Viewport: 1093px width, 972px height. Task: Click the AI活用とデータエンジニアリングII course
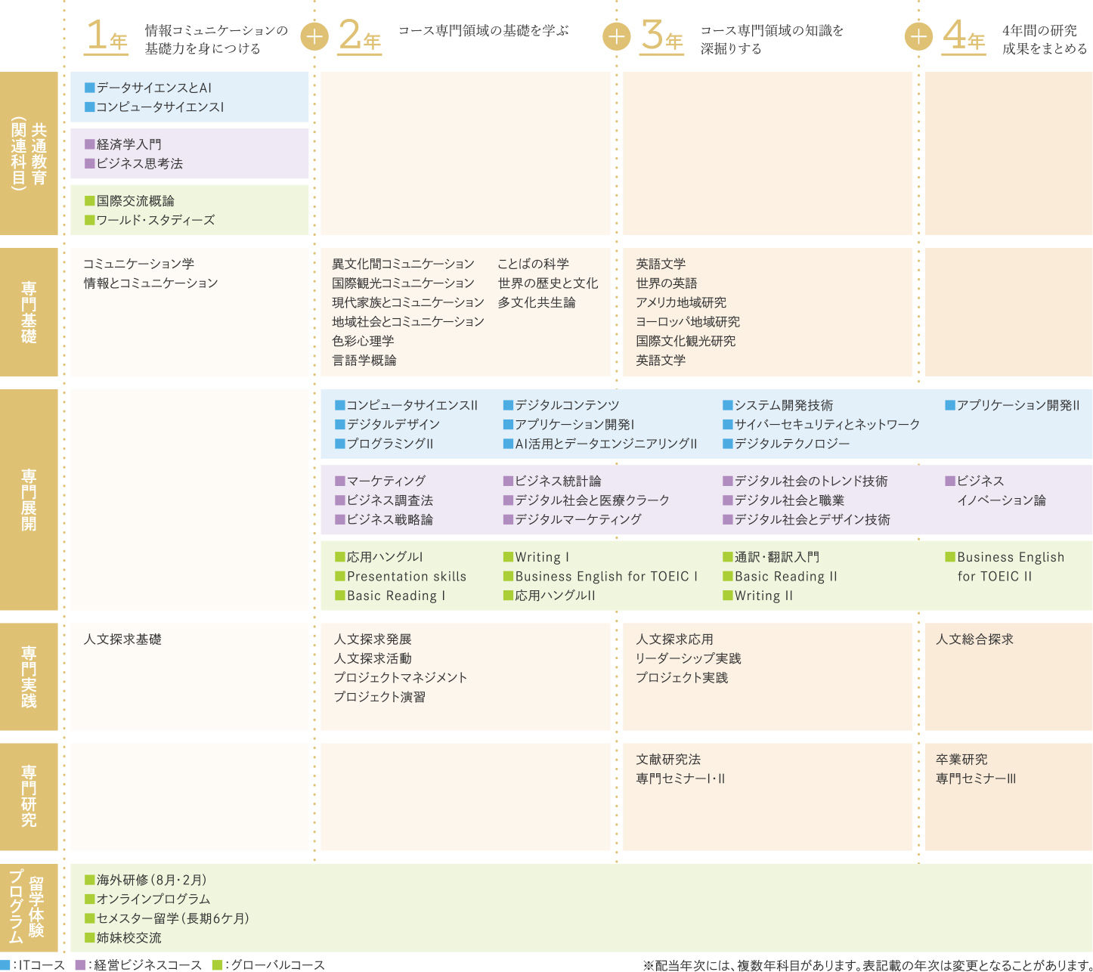click(x=606, y=444)
